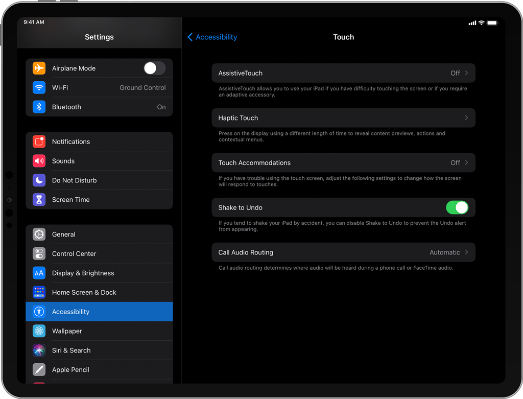Screen dimensions: 523x399
Task: Disable Shake to Undo
Action: 457,207
